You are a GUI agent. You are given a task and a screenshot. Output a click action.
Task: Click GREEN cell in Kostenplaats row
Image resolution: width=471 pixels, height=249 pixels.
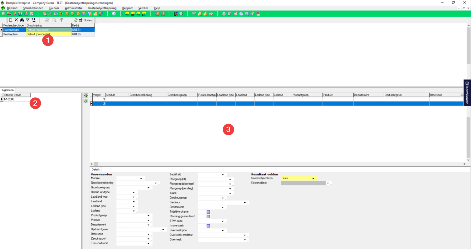pos(83,34)
